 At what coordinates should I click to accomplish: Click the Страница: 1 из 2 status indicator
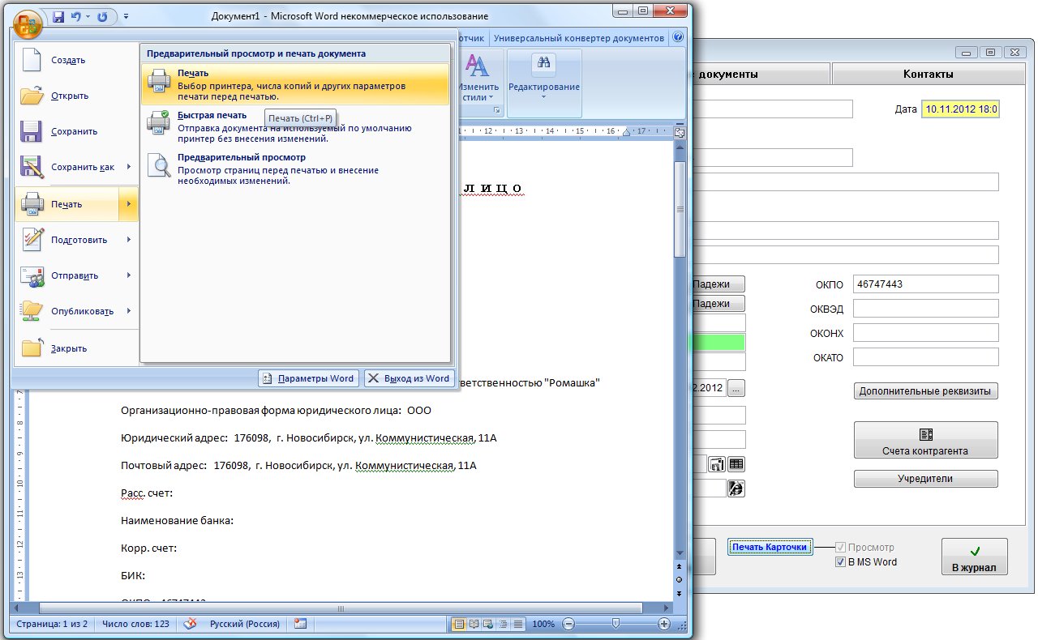click(50, 624)
